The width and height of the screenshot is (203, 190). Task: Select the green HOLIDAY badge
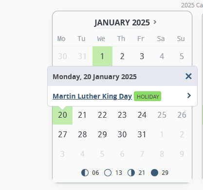pos(148,96)
